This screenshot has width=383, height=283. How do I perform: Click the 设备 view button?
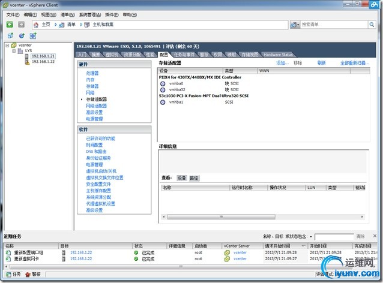click(x=181, y=178)
